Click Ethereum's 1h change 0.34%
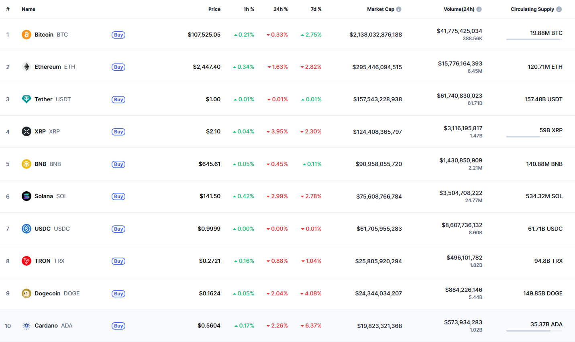Viewport: 575px width, 342px height. (243, 67)
